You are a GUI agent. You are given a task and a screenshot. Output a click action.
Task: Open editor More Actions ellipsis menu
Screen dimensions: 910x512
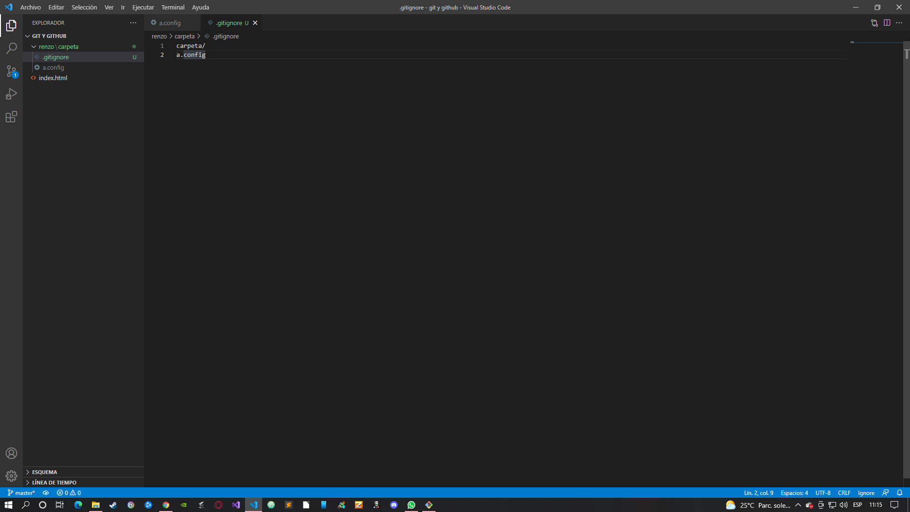(899, 23)
